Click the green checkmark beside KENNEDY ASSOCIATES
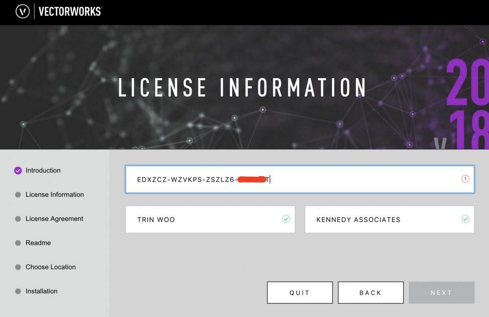 coord(465,219)
